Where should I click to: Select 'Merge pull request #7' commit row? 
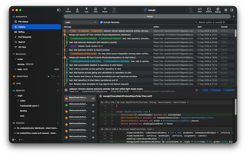pyautogui.click(x=149, y=35)
